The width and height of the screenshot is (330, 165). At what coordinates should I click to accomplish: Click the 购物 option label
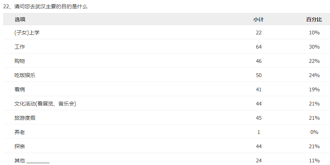19,61
